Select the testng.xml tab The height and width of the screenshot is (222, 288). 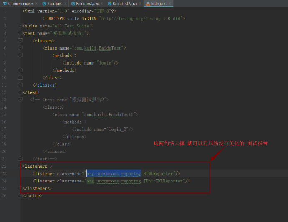[159, 3]
